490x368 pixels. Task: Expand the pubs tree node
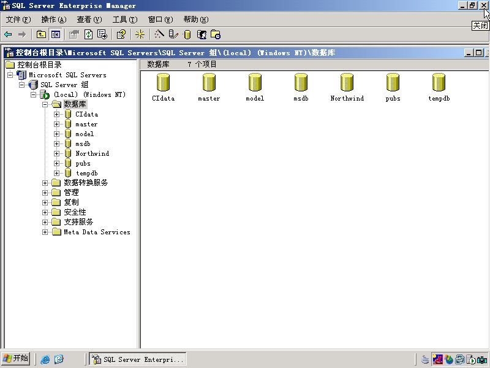pyautogui.click(x=56, y=163)
